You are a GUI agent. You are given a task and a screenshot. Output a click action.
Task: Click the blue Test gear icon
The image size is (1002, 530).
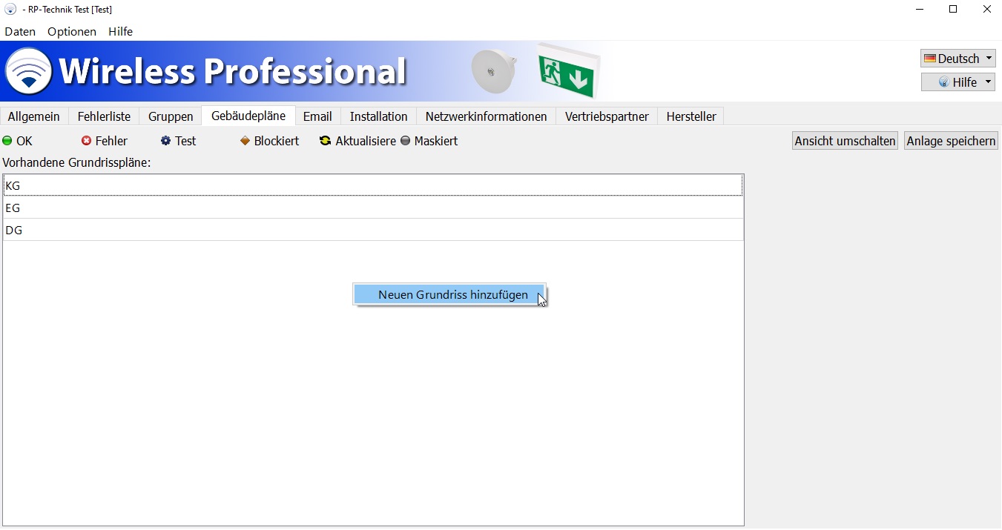(x=165, y=141)
